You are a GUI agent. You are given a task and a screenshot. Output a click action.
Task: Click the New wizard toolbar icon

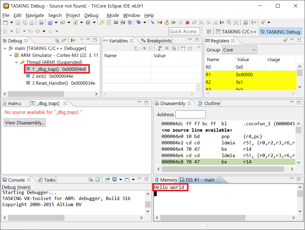(5, 23)
